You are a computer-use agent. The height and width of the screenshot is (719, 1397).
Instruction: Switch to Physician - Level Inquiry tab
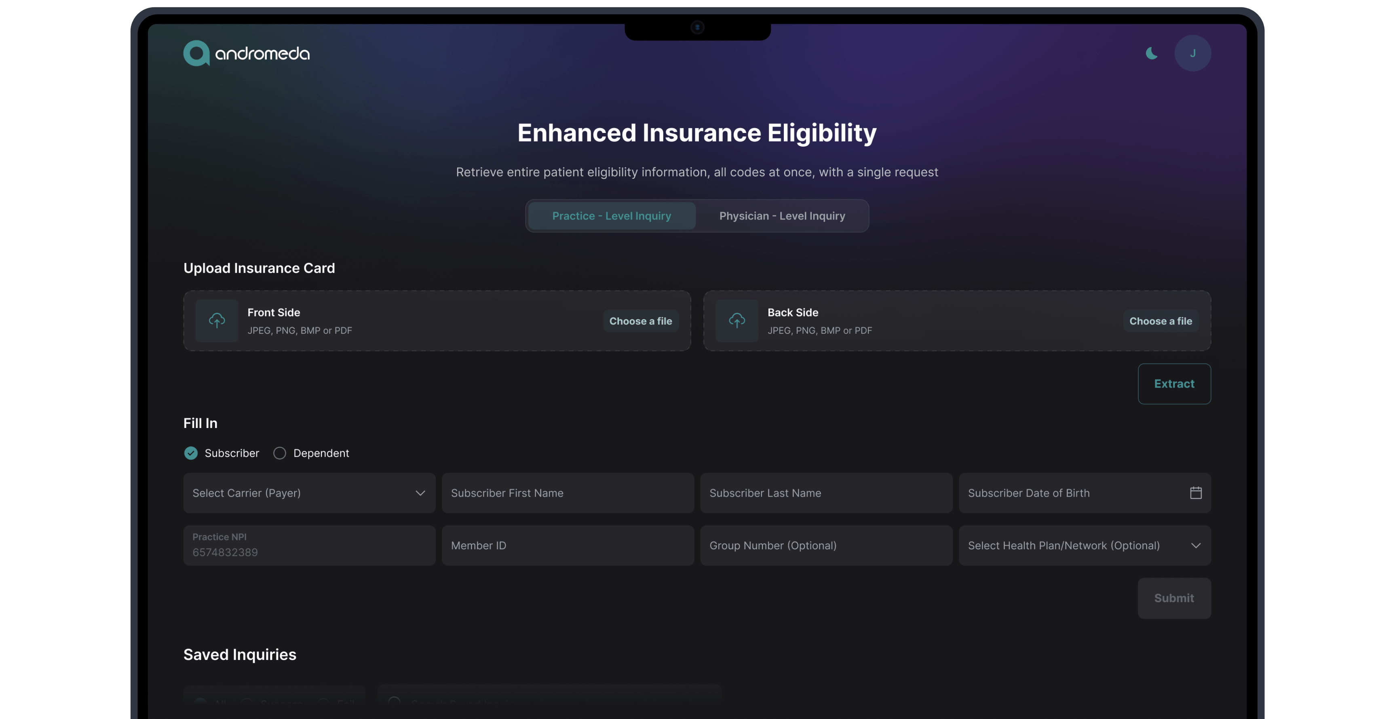pyautogui.click(x=782, y=216)
